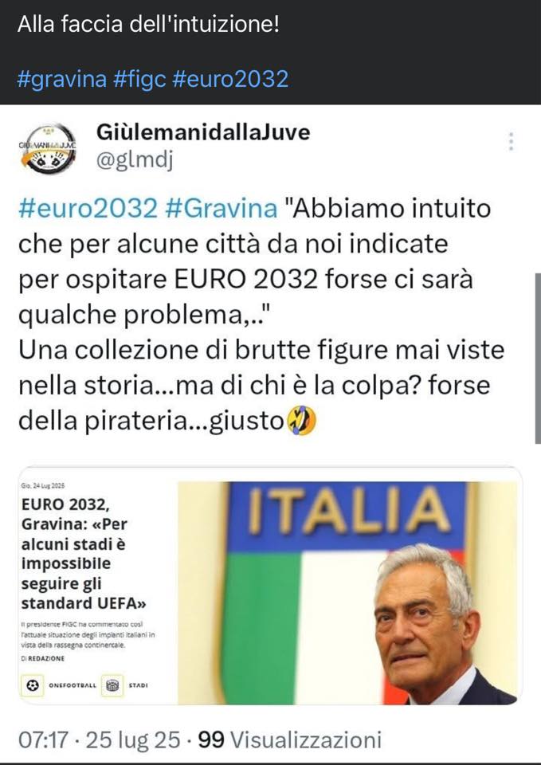Open the #figc hashtag
The height and width of the screenshot is (765, 541).
(x=139, y=79)
